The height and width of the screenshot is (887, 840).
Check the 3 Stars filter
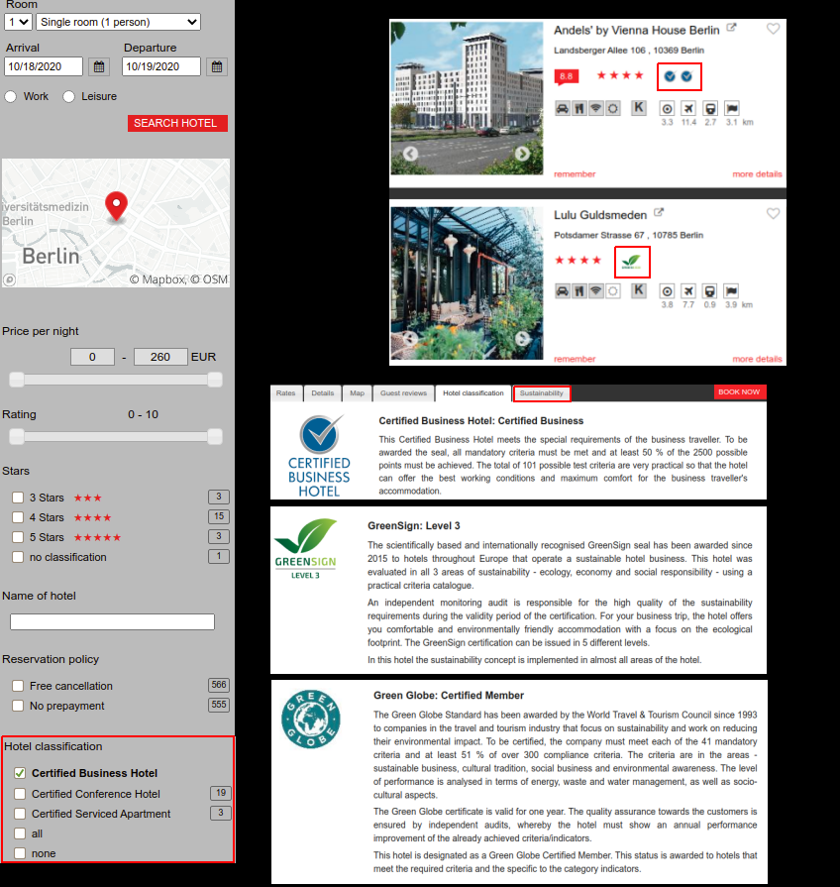(x=18, y=498)
